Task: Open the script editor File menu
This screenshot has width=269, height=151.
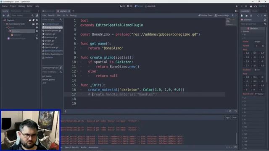Action: pos(44,16)
